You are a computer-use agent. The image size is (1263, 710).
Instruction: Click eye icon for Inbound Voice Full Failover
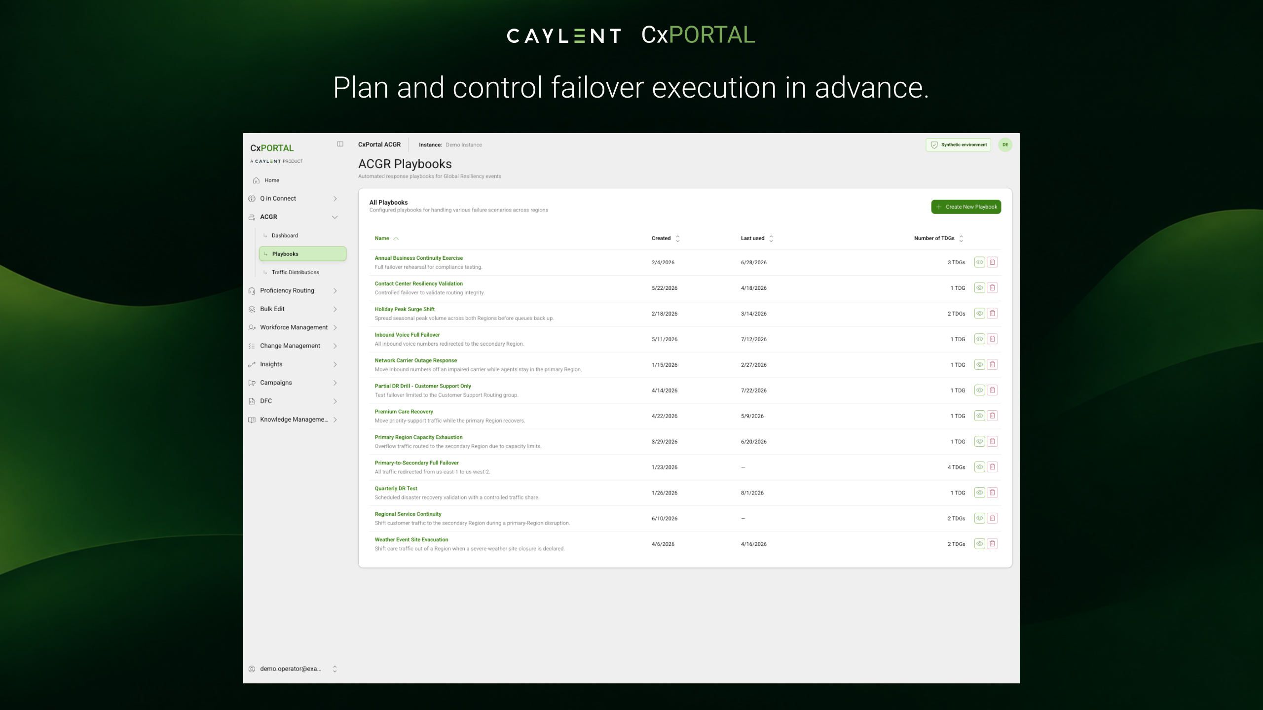(x=979, y=339)
